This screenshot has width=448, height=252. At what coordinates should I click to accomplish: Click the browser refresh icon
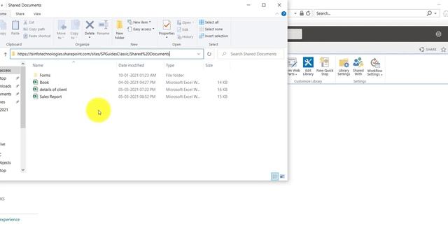tap(308, 13)
